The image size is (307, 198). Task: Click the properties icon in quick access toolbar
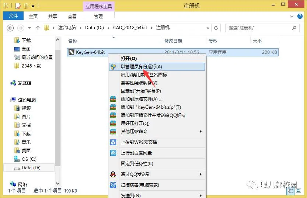[x=18, y=6]
